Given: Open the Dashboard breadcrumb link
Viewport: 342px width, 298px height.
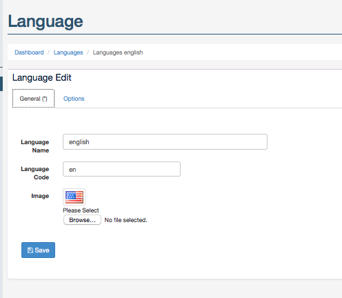Looking at the screenshot, I should [29, 52].
